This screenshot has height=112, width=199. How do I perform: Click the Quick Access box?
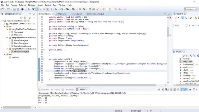click(190, 9)
